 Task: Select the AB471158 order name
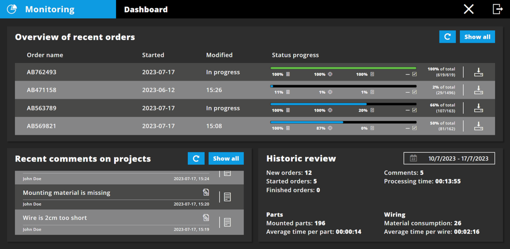click(41, 90)
